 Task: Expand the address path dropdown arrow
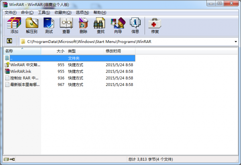[235, 41]
